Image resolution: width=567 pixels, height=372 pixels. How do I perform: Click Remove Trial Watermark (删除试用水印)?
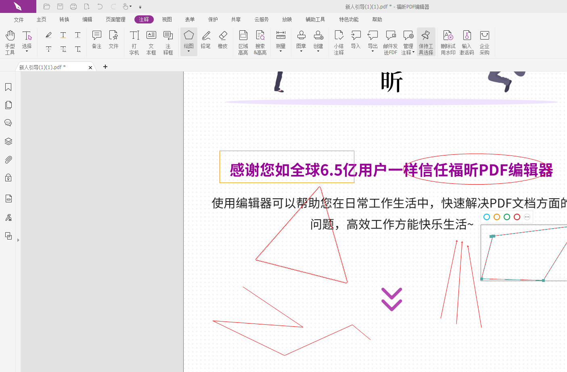(x=448, y=42)
